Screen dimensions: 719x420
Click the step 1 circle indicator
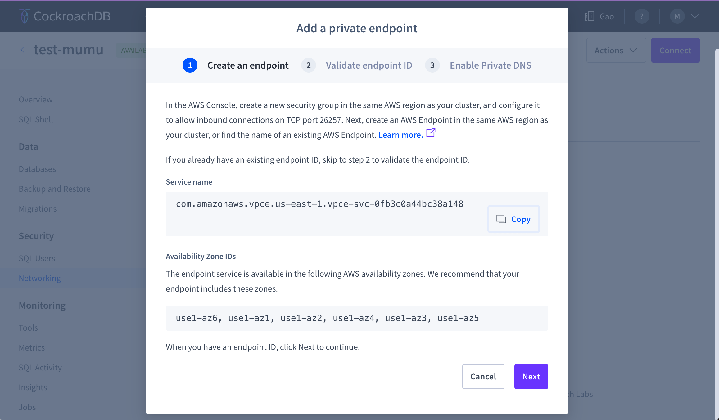[190, 65]
